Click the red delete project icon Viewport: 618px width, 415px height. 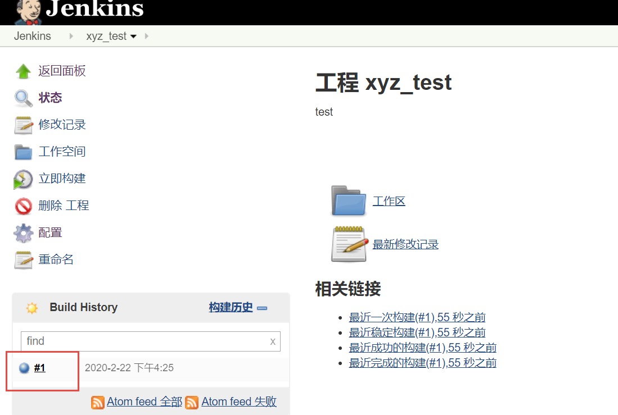pos(23,206)
